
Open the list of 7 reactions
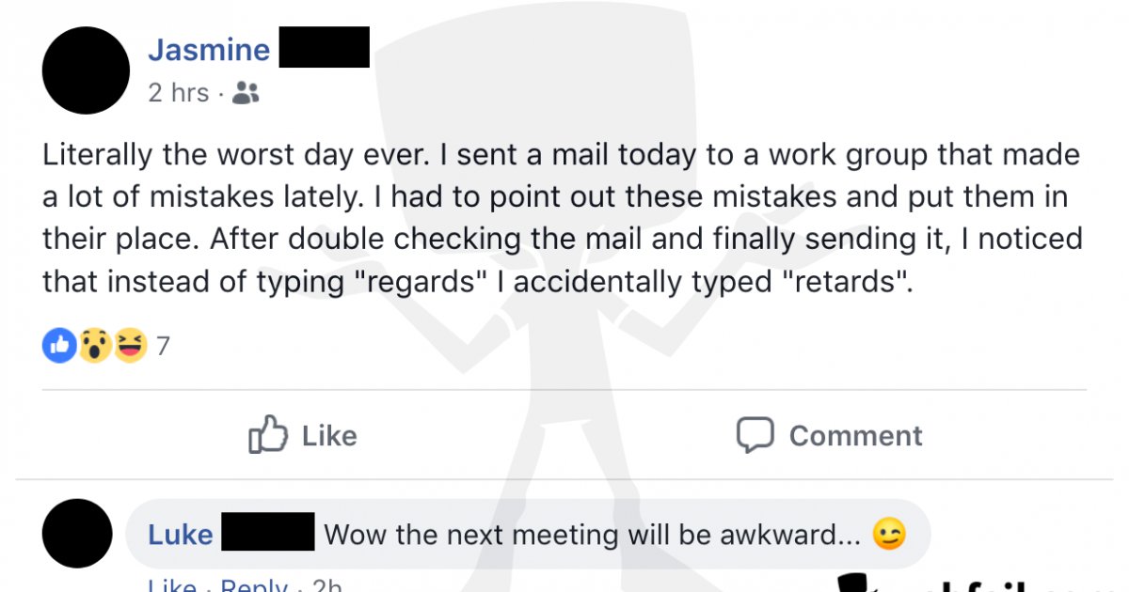pos(163,347)
